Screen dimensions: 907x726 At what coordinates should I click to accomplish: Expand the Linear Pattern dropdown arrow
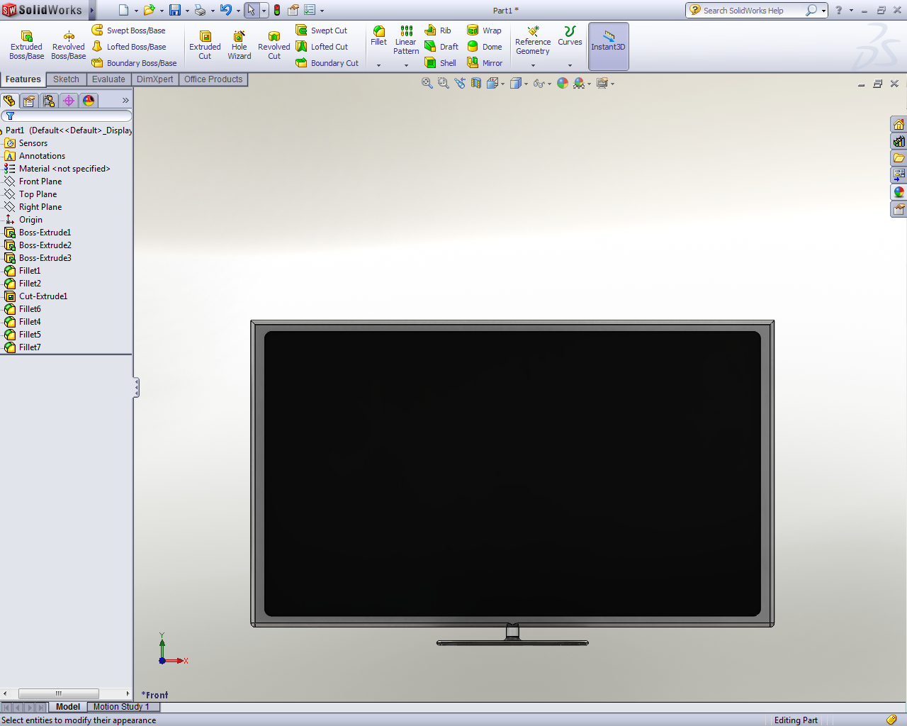coord(406,65)
